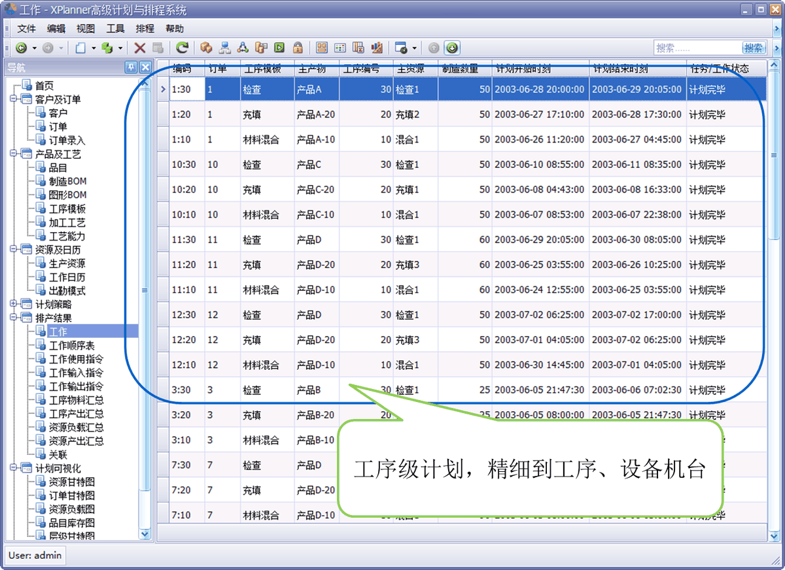This screenshot has width=785, height=570.
Task: Select 首页 in navigation tree
Action: click(44, 86)
